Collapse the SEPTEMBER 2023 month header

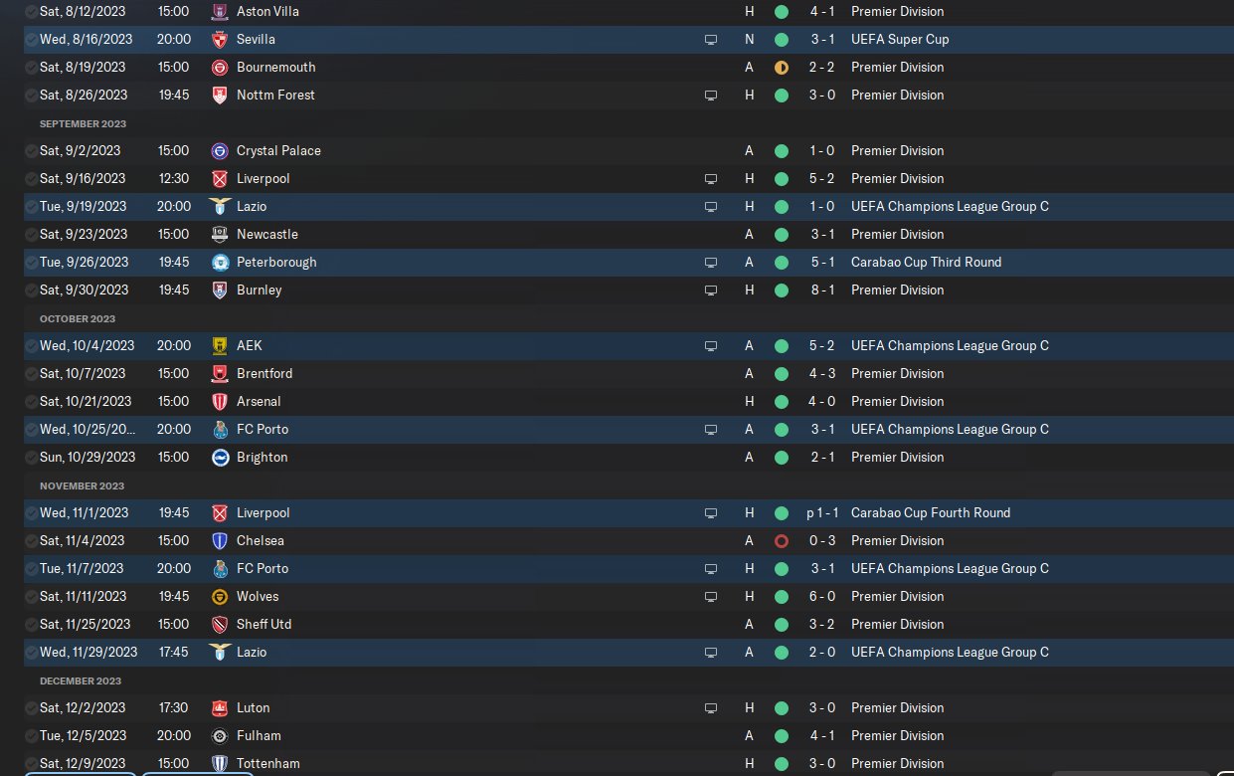83,124
